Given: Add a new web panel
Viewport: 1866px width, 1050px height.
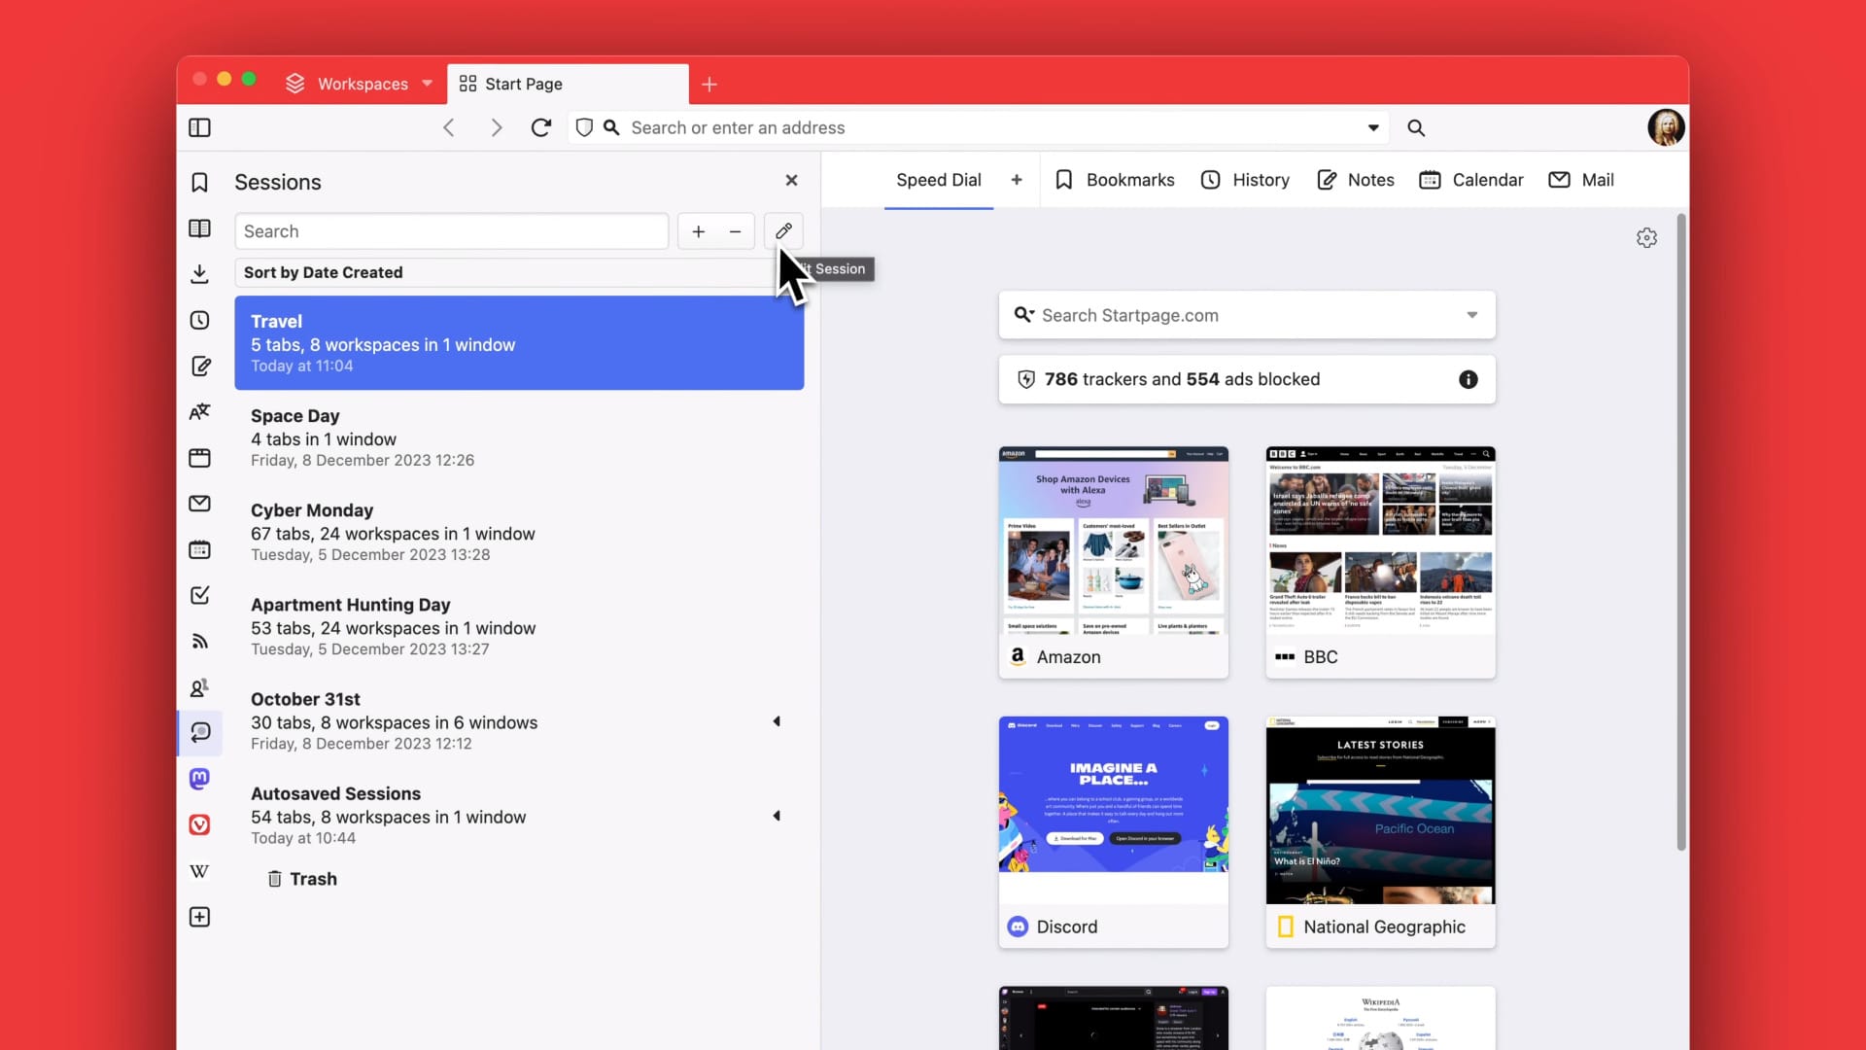Looking at the screenshot, I should pos(199,917).
